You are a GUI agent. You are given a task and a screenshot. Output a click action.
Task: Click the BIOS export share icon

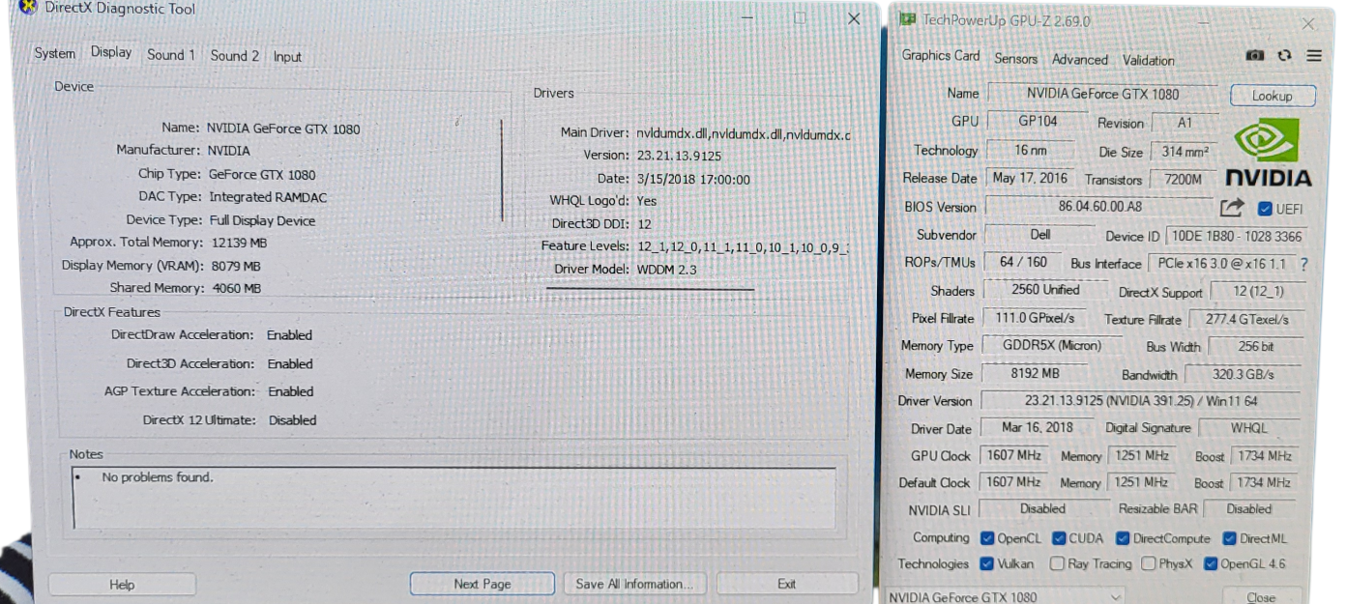(x=1232, y=207)
